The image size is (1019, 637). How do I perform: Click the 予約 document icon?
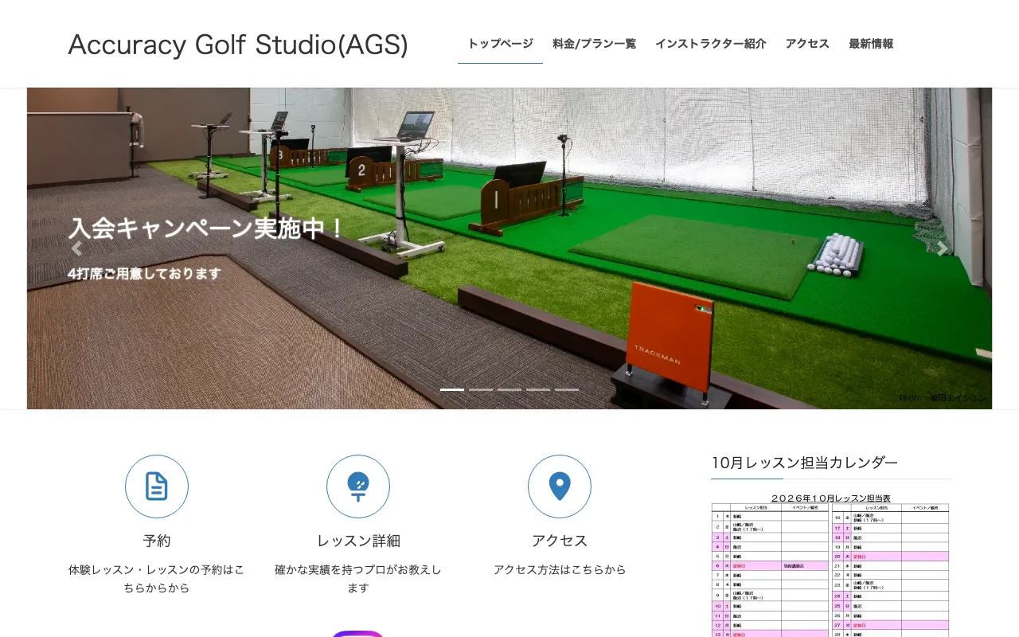coord(157,487)
